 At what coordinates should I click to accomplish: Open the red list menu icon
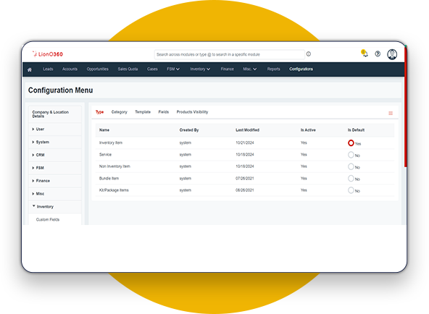391,113
